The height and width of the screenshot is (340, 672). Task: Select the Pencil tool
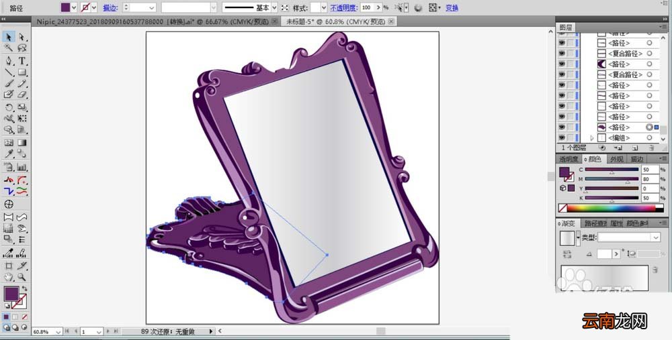pyautogui.click(x=22, y=83)
